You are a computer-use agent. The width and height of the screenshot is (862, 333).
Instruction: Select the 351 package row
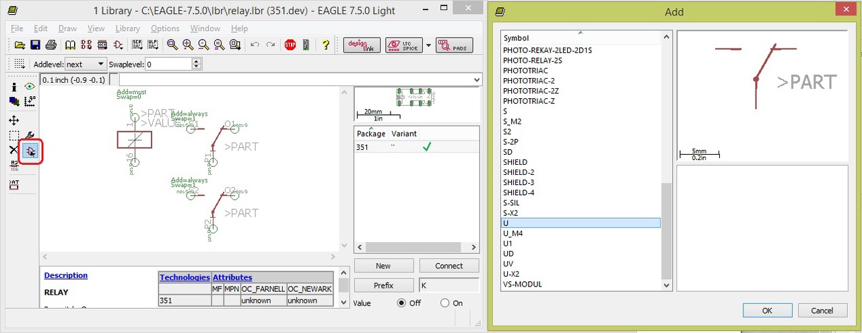coord(416,147)
